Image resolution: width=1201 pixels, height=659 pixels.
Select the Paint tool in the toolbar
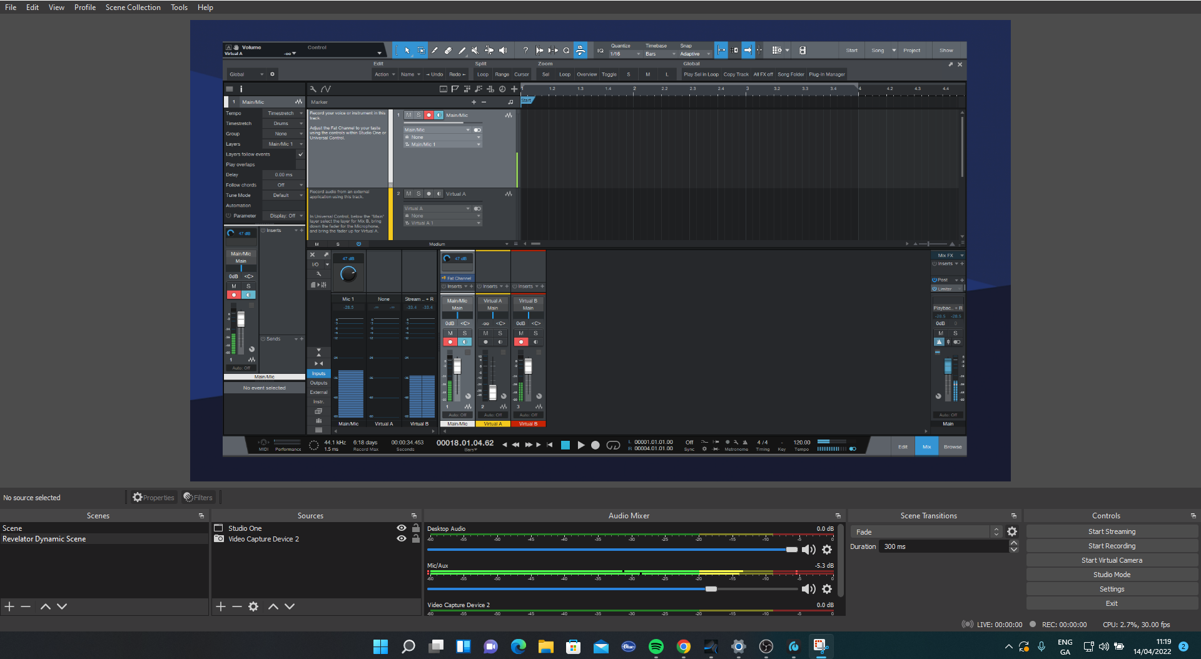click(x=462, y=50)
